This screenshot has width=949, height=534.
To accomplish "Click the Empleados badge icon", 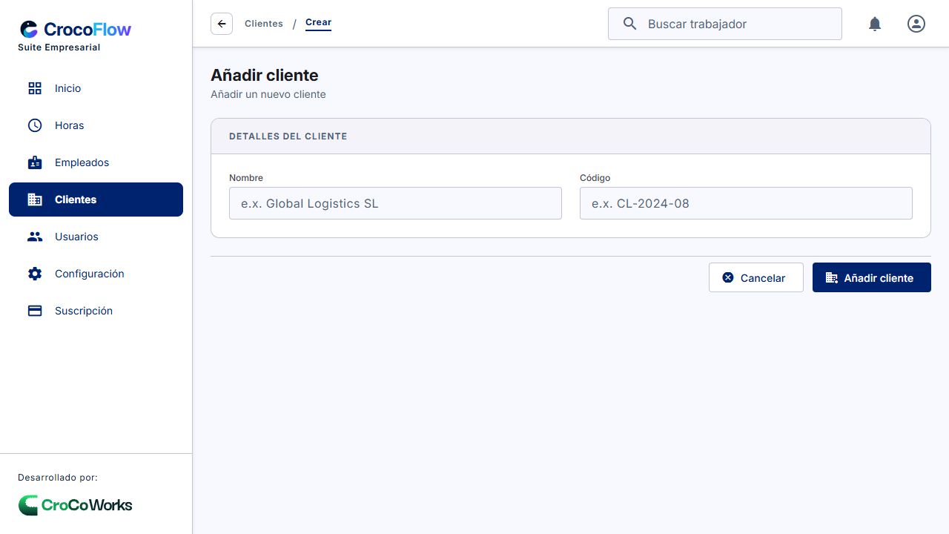I will (35, 162).
